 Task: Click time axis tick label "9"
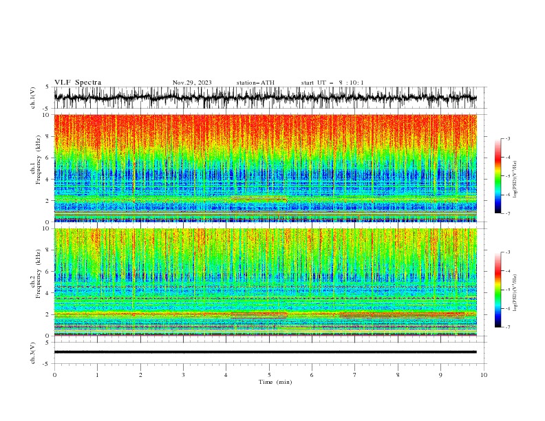tap(440, 375)
